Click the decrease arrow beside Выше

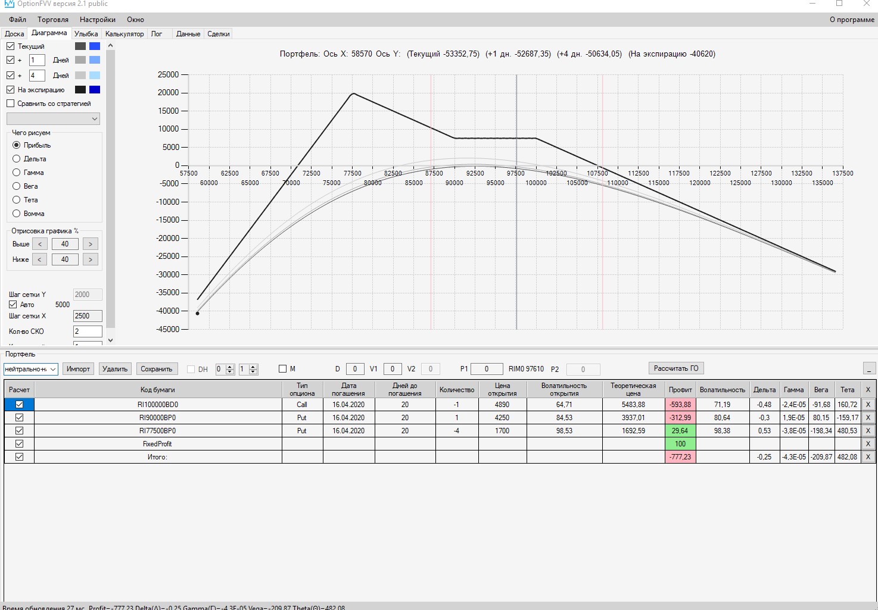click(39, 244)
